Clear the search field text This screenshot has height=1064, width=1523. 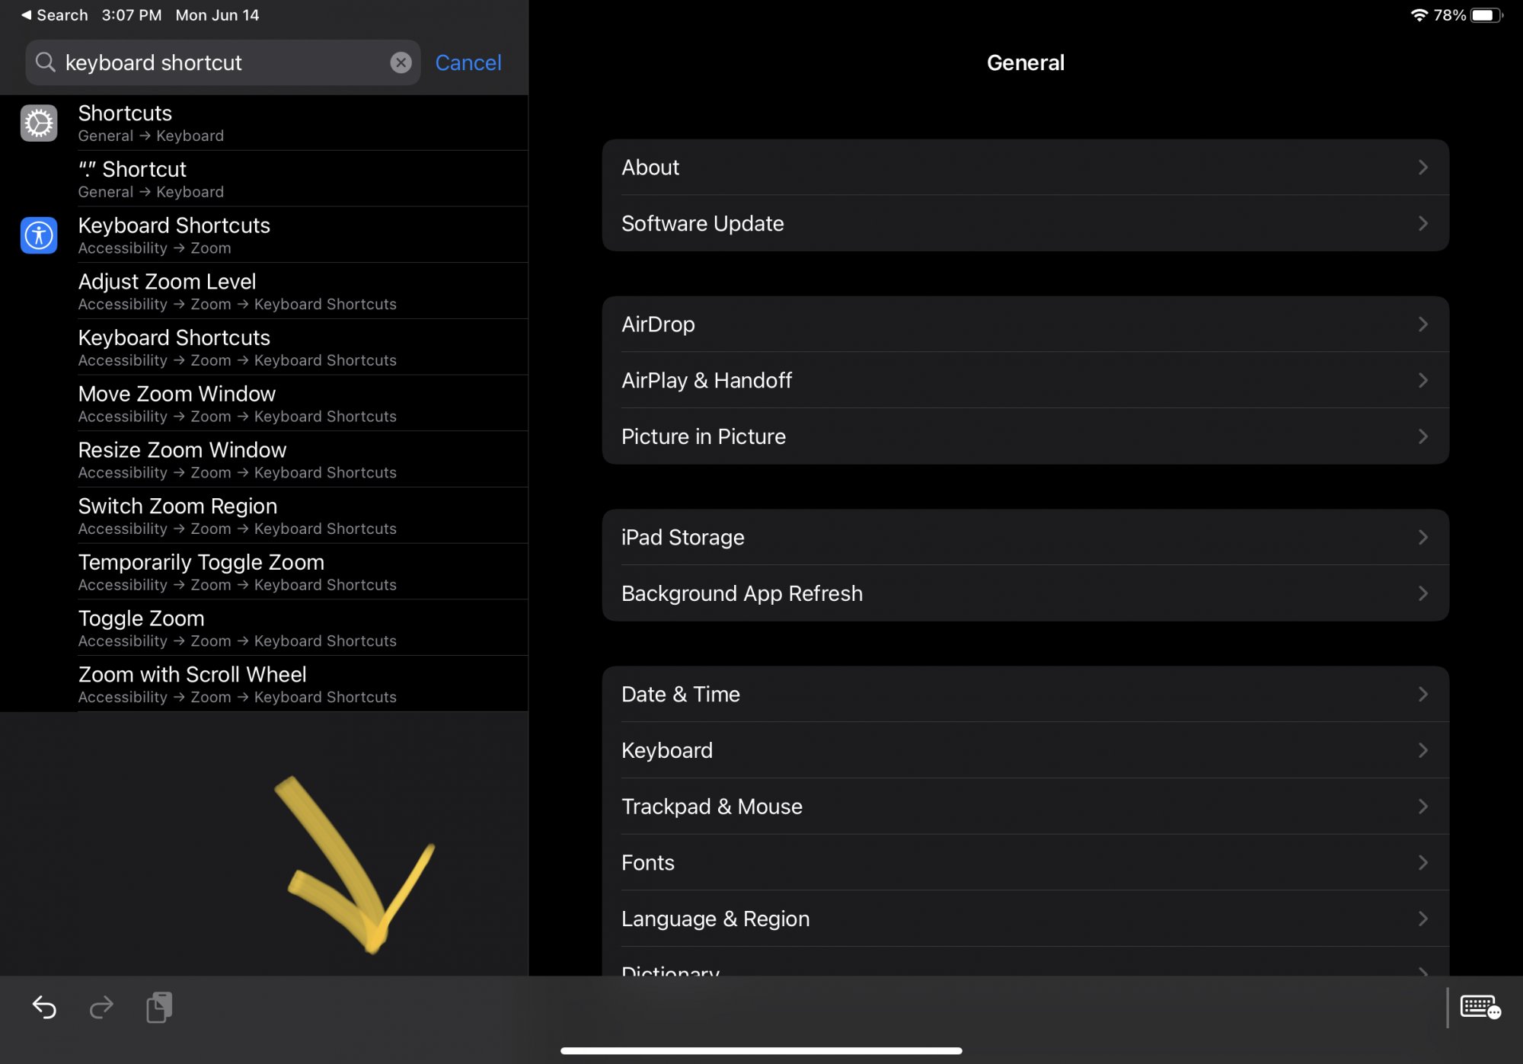401,62
